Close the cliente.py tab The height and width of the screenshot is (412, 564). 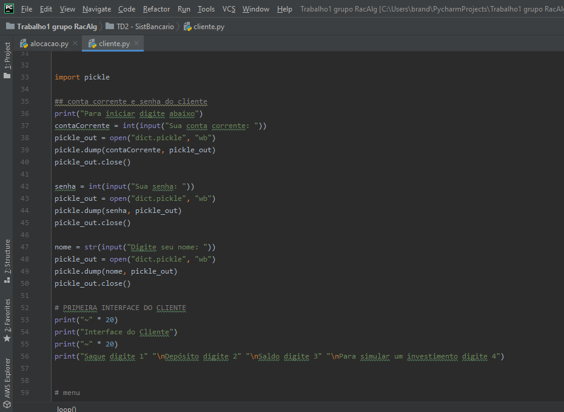click(136, 43)
